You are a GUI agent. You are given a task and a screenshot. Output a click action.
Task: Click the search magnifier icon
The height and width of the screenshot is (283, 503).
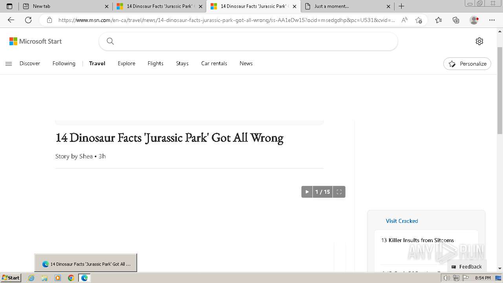110,41
